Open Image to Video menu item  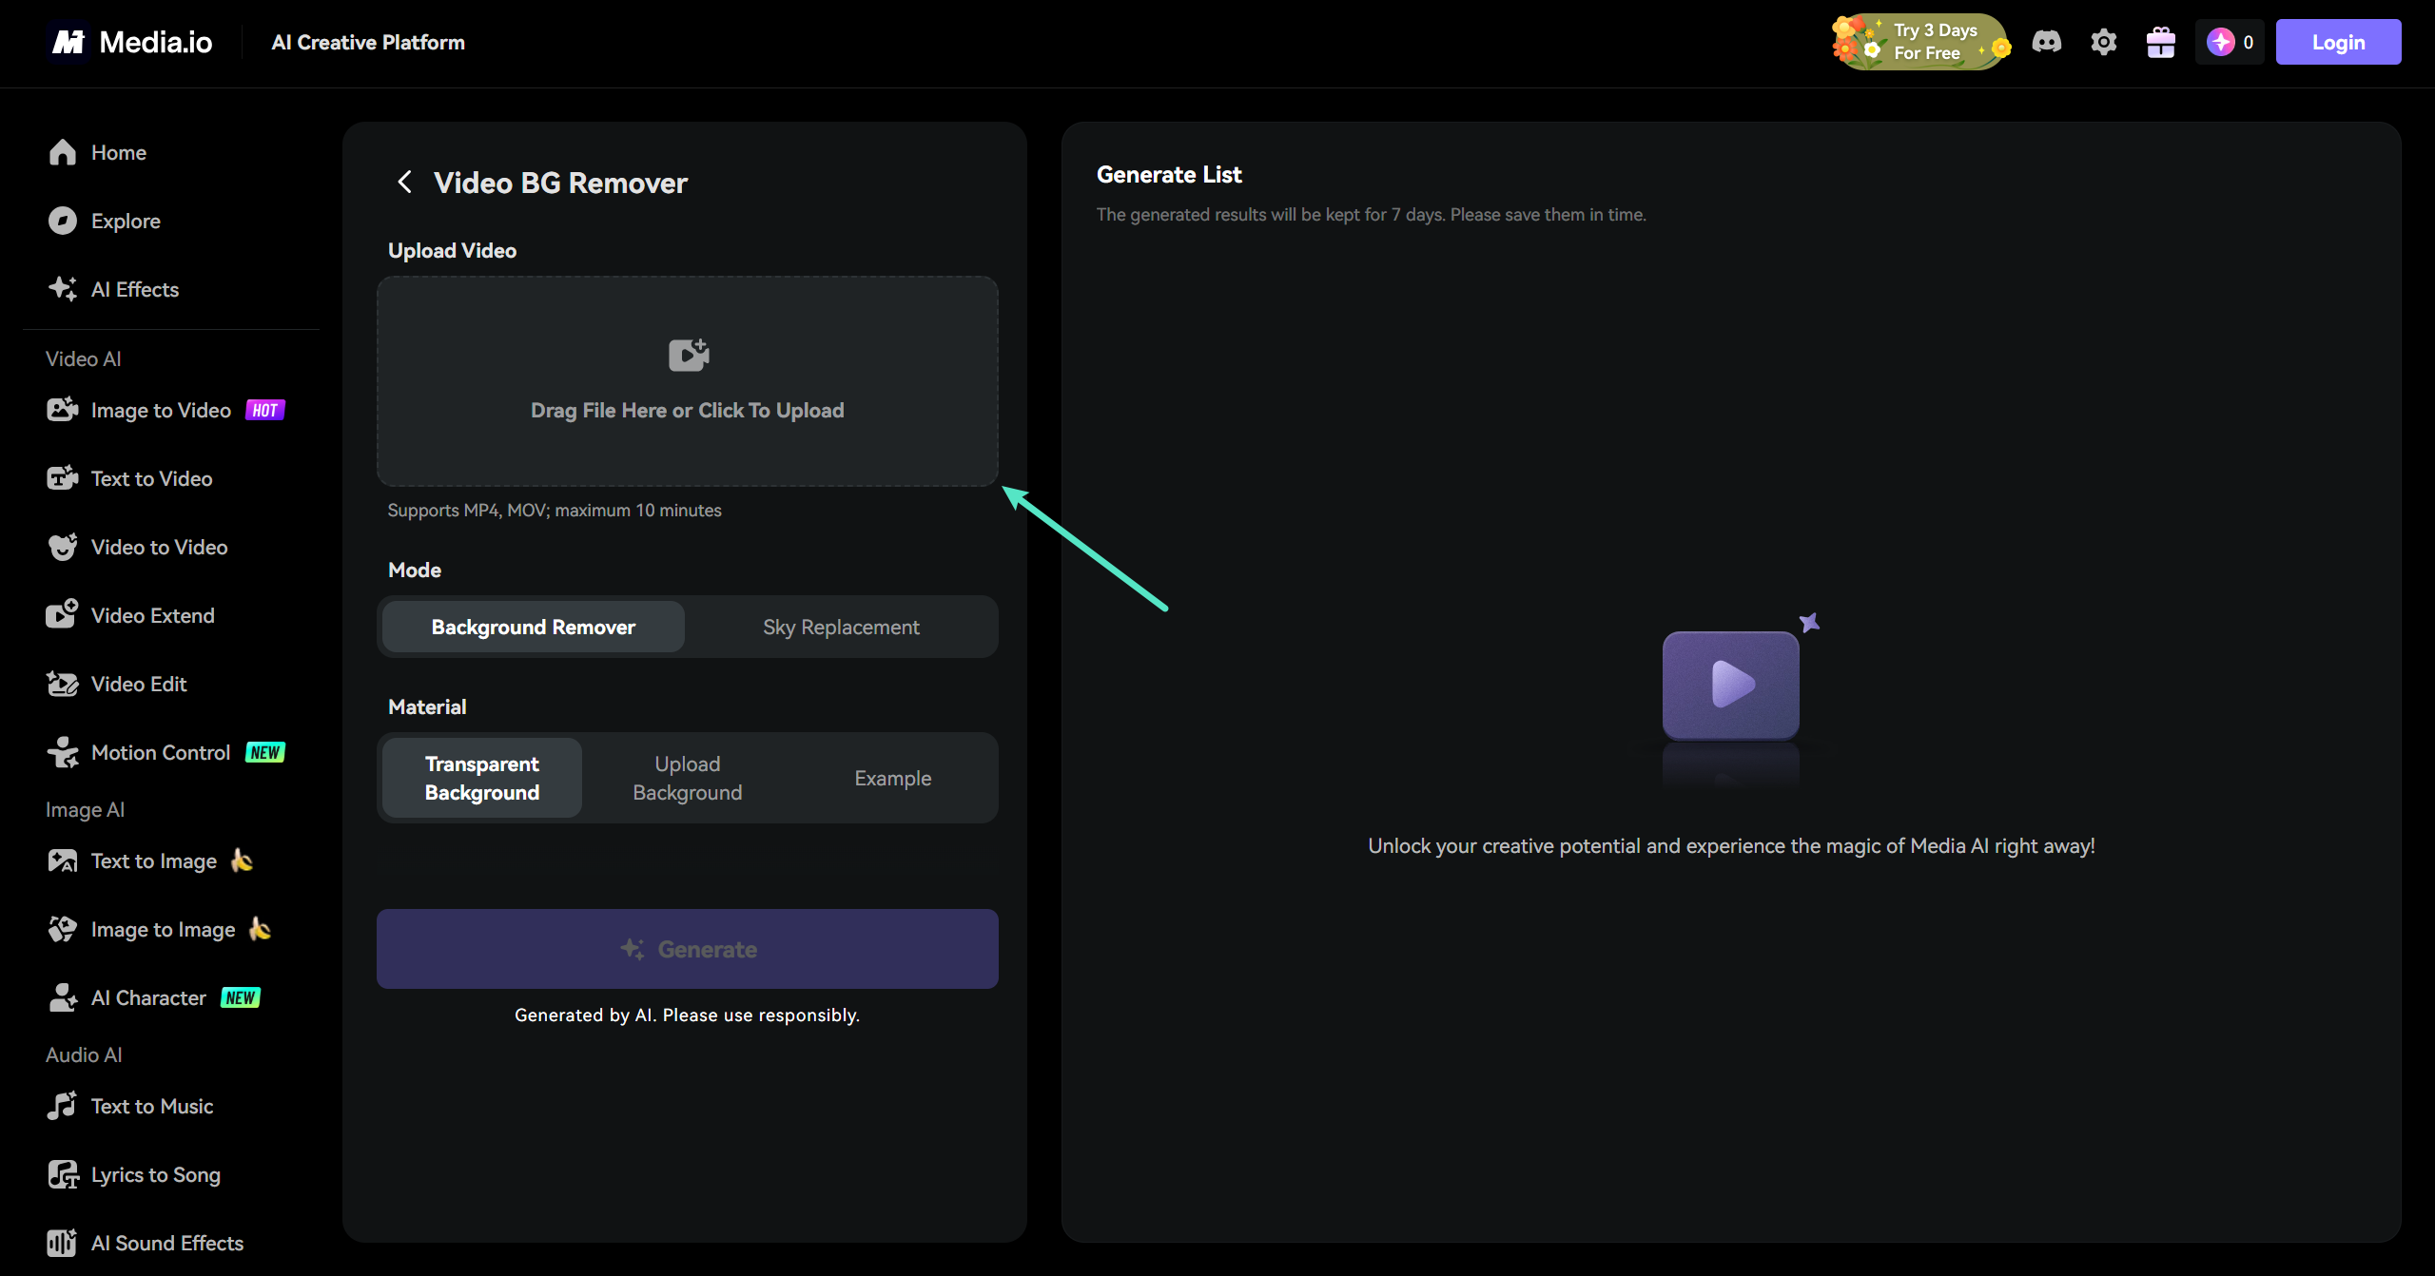(x=161, y=410)
